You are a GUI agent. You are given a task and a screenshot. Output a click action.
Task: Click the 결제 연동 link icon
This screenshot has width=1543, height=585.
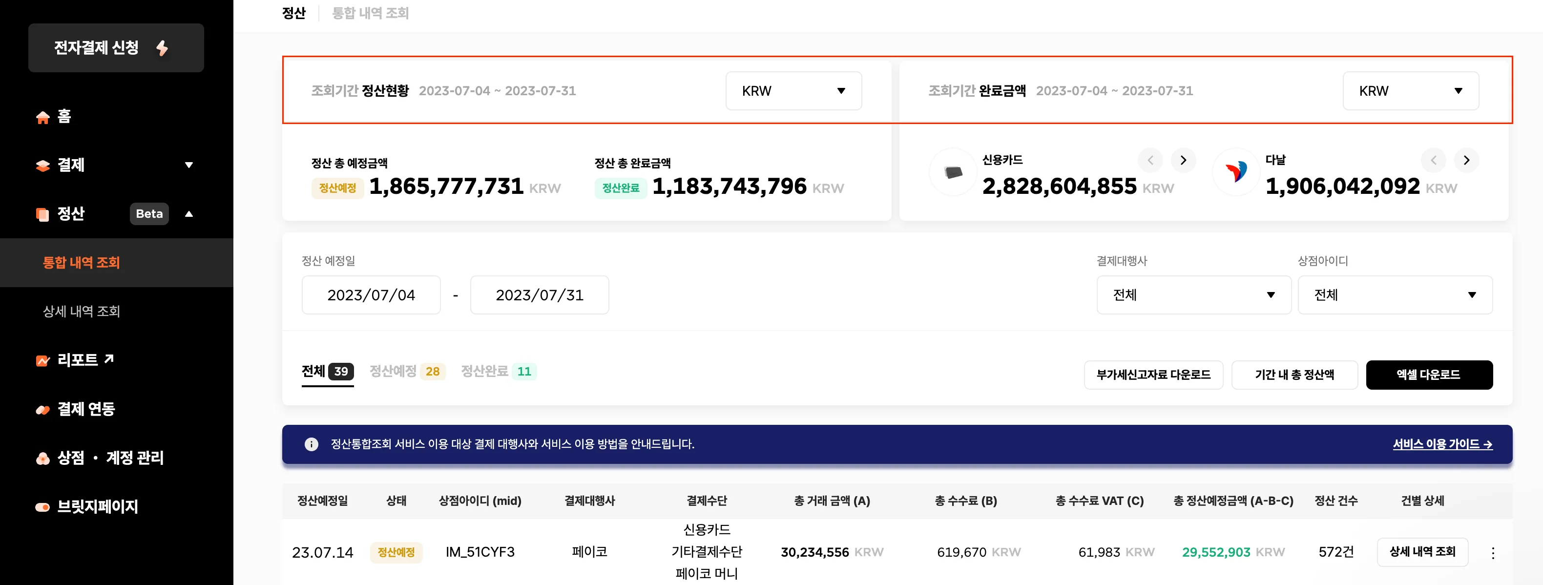[42, 410]
